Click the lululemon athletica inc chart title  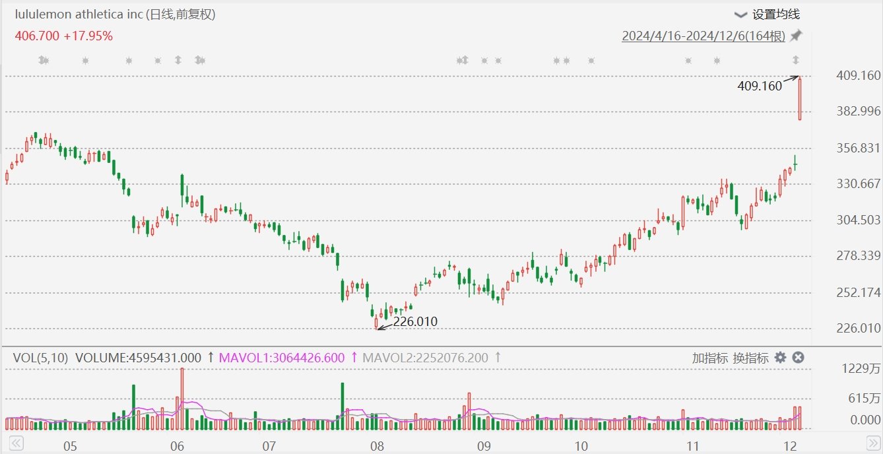115,15
